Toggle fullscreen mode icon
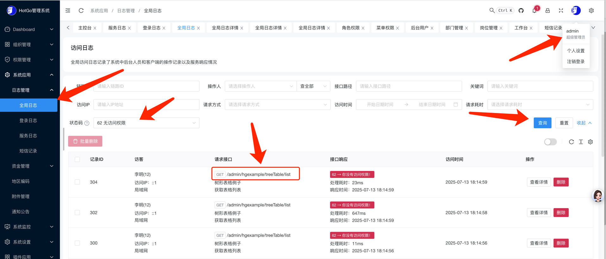 561,11
